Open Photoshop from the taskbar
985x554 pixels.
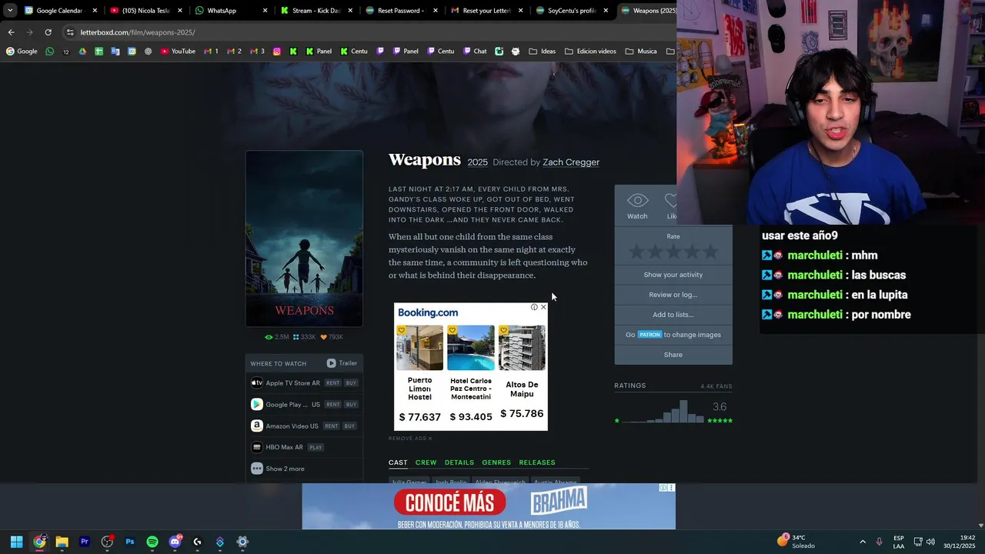click(x=129, y=542)
